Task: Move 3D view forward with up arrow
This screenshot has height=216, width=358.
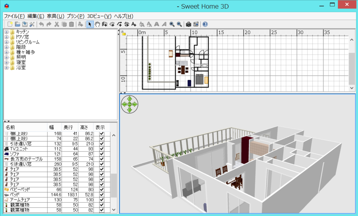Action: pyautogui.click(x=129, y=99)
